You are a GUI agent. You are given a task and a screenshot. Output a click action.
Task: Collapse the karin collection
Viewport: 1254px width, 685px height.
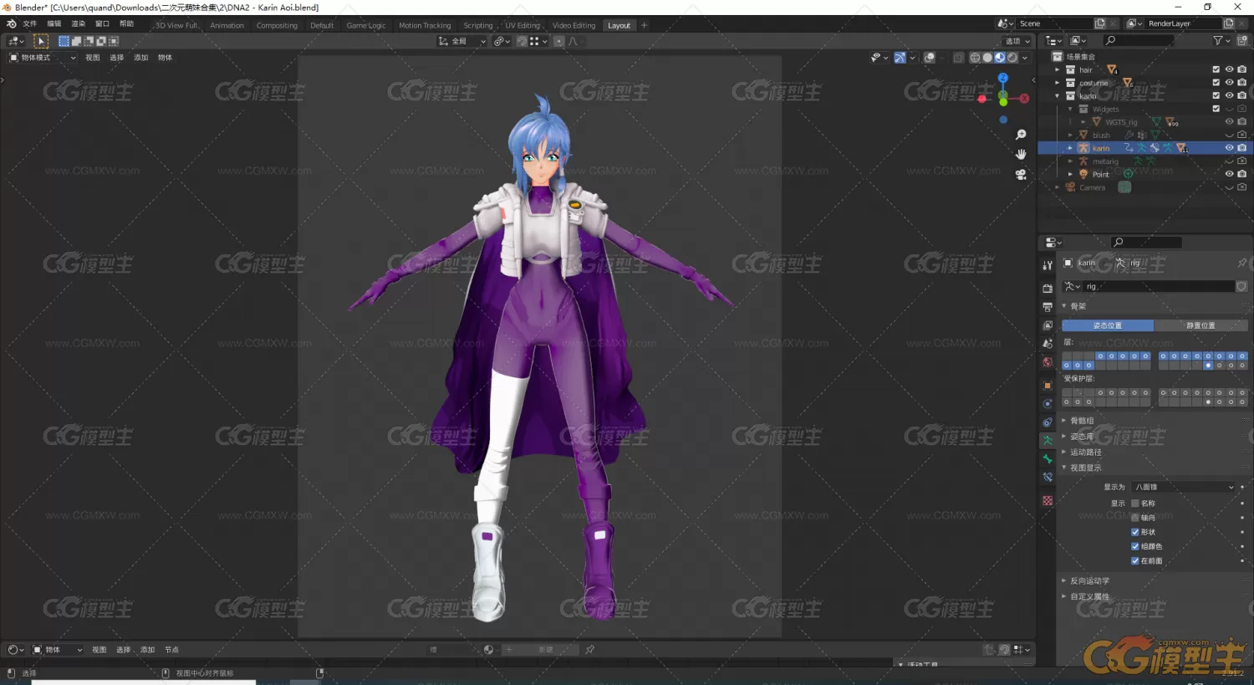1058,96
